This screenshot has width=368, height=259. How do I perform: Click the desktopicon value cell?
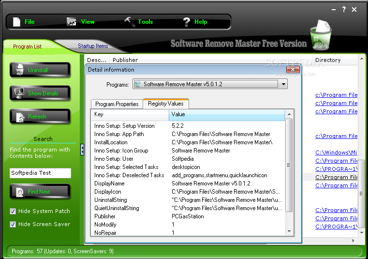(x=186, y=167)
